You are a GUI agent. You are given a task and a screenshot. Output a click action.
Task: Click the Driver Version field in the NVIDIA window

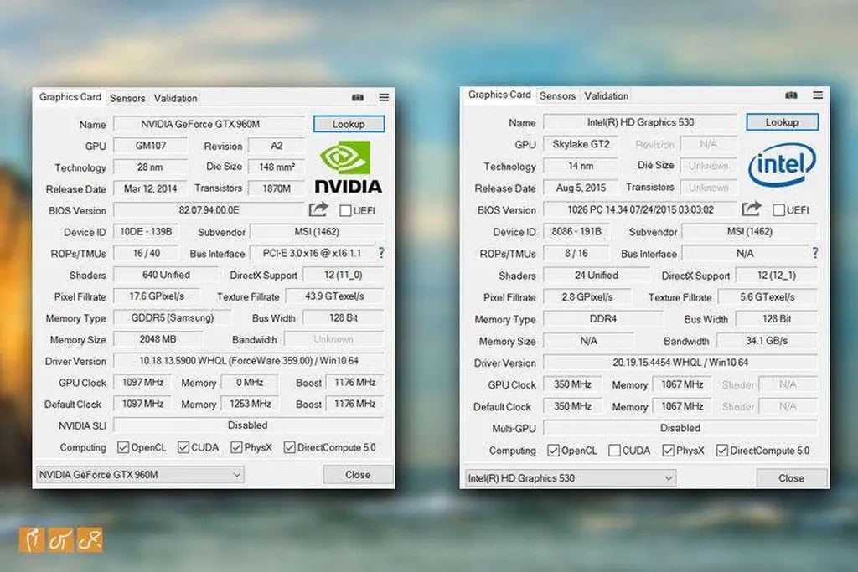point(249,361)
